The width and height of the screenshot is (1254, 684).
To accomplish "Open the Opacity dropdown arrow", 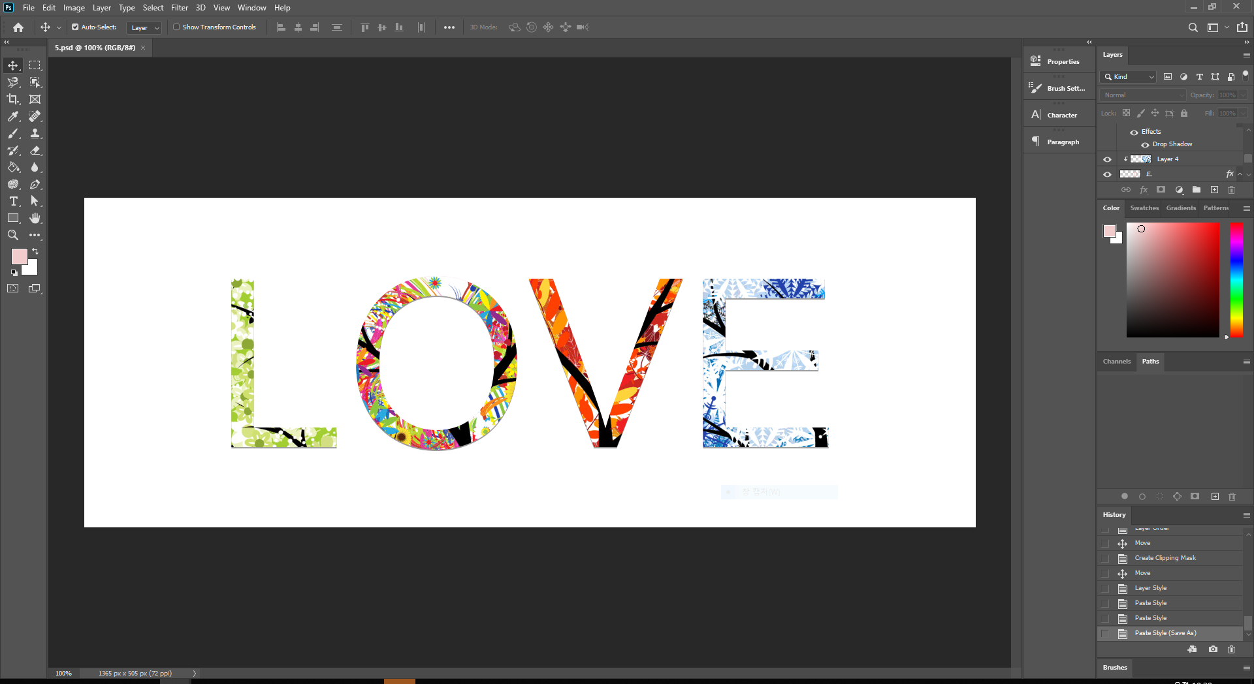I will tap(1243, 95).
